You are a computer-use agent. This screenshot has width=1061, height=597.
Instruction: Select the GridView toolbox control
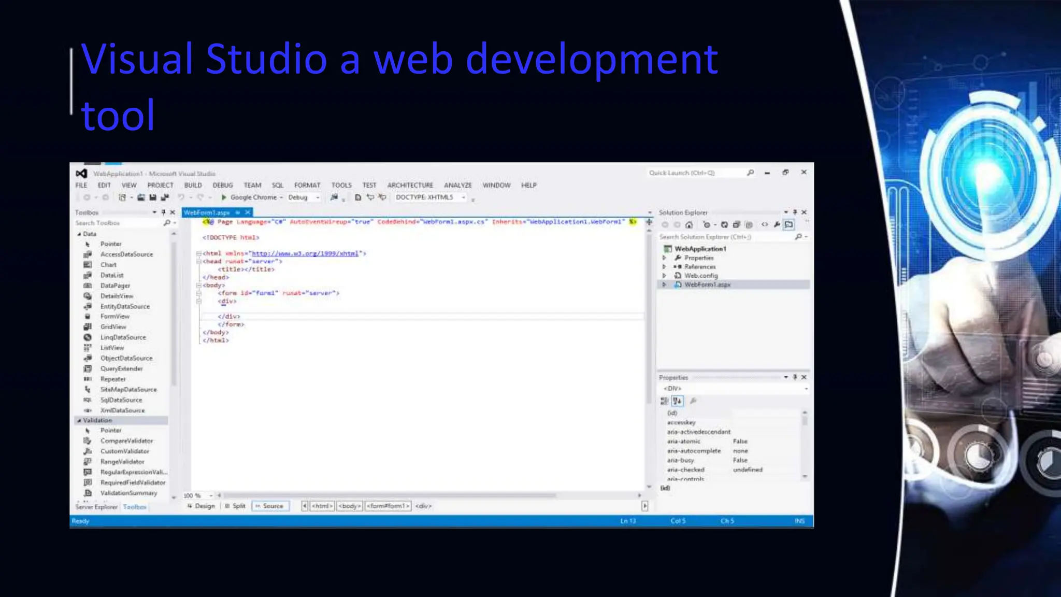click(113, 327)
